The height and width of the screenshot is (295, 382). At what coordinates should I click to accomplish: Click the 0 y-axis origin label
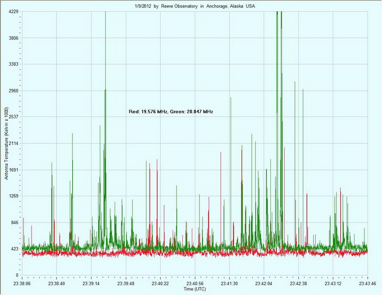[17, 275]
